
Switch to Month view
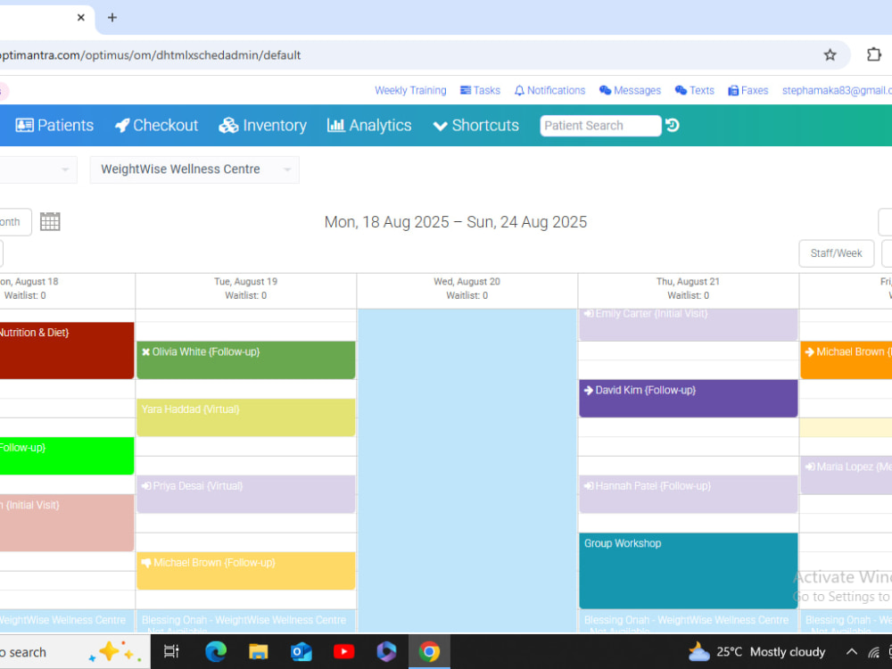click(13, 222)
